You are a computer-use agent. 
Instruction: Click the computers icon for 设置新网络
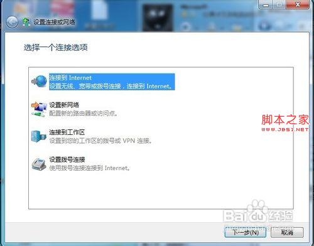click(x=39, y=109)
